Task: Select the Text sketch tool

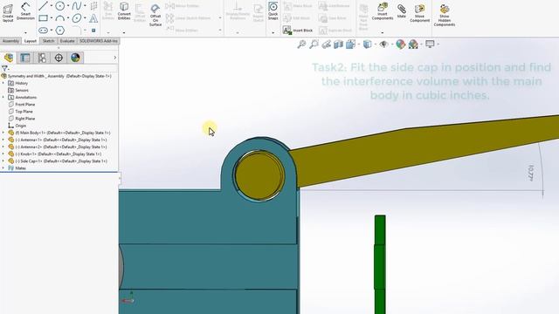Action: coord(93,18)
